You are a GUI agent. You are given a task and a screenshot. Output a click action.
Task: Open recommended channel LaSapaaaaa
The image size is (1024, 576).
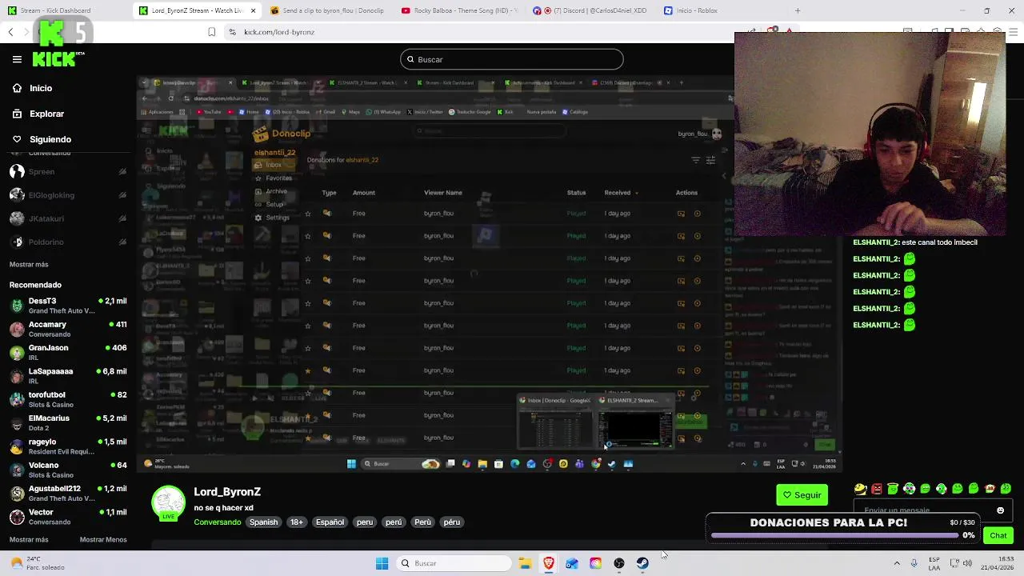68,376
